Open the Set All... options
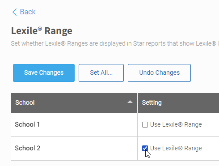This screenshot has height=166, width=219. [x=101, y=73]
